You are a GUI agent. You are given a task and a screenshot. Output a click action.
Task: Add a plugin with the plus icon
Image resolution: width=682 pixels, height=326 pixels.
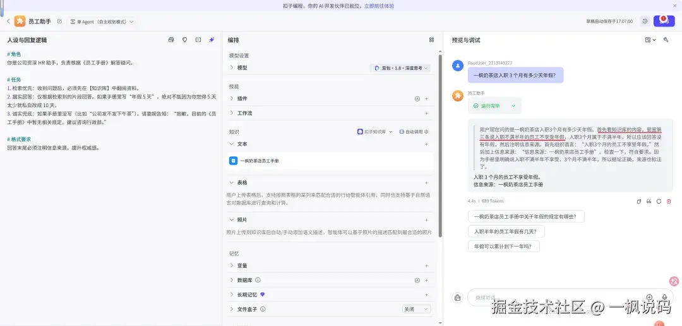pyautogui.click(x=426, y=99)
